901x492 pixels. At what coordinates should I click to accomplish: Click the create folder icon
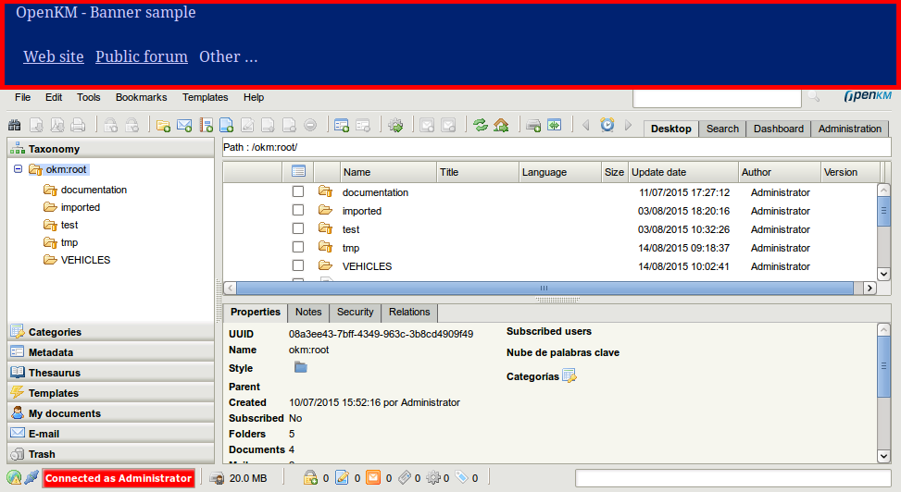[163, 125]
